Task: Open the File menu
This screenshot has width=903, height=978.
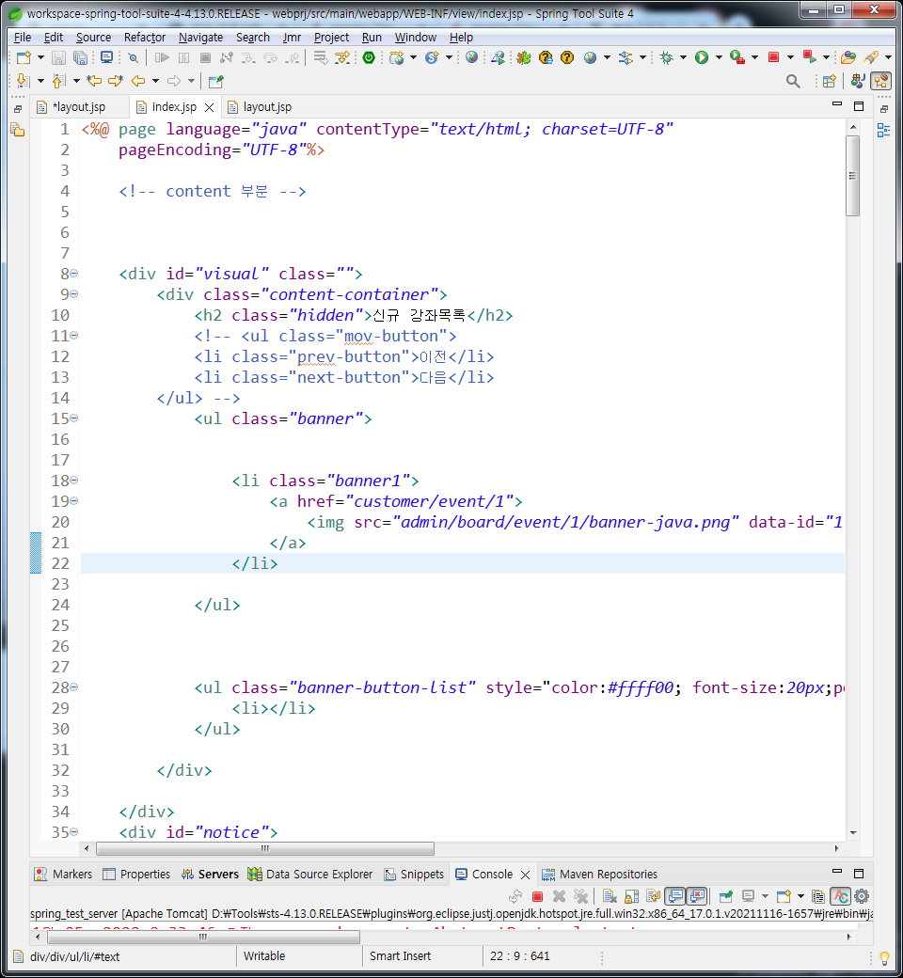Action: pyautogui.click(x=23, y=38)
